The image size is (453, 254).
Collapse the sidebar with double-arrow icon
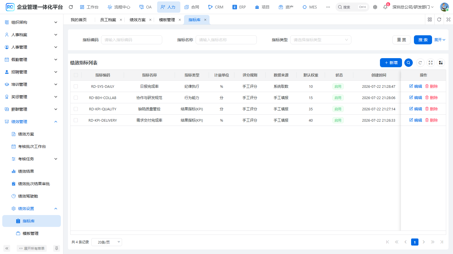7,248
